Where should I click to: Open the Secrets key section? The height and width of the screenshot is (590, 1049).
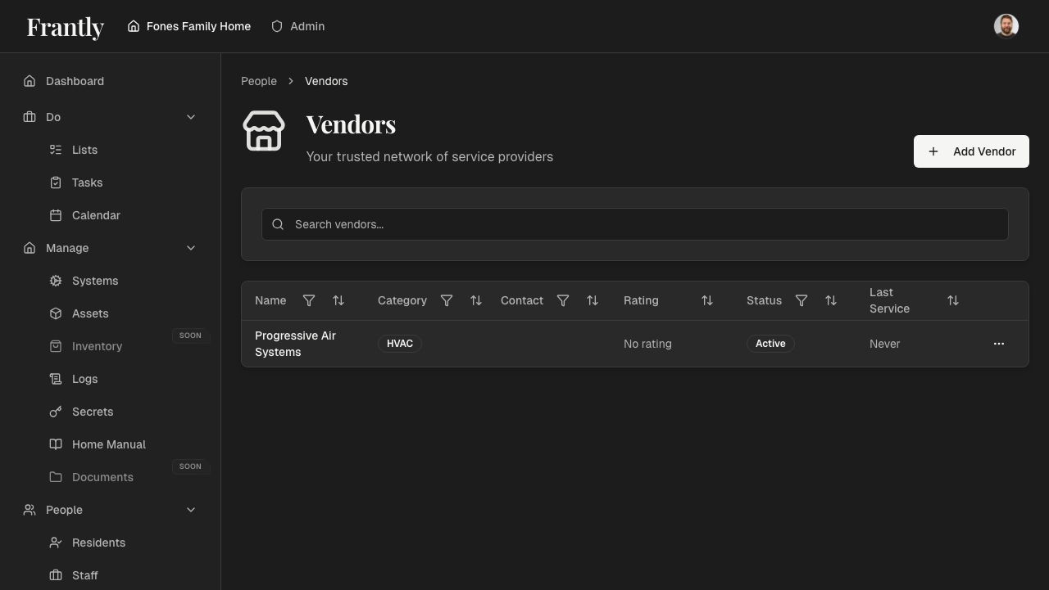(x=55, y=412)
